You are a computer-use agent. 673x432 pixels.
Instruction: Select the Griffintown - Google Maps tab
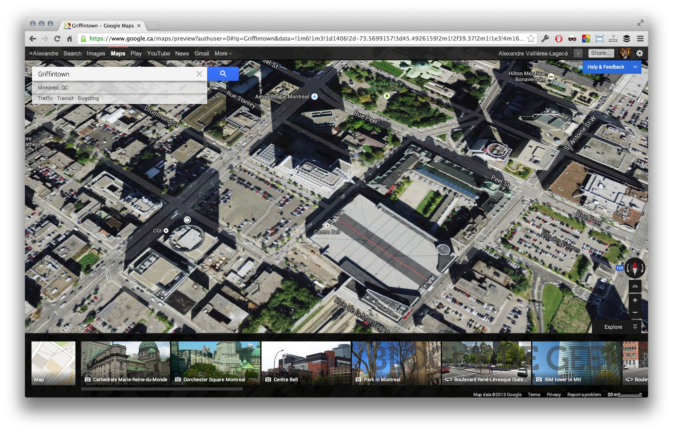pyautogui.click(x=103, y=26)
